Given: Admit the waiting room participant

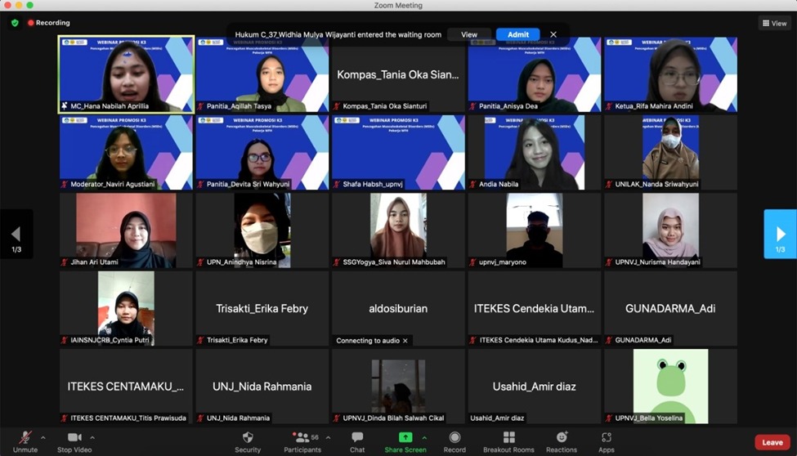Looking at the screenshot, I should pyautogui.click(x=517, y=34).
